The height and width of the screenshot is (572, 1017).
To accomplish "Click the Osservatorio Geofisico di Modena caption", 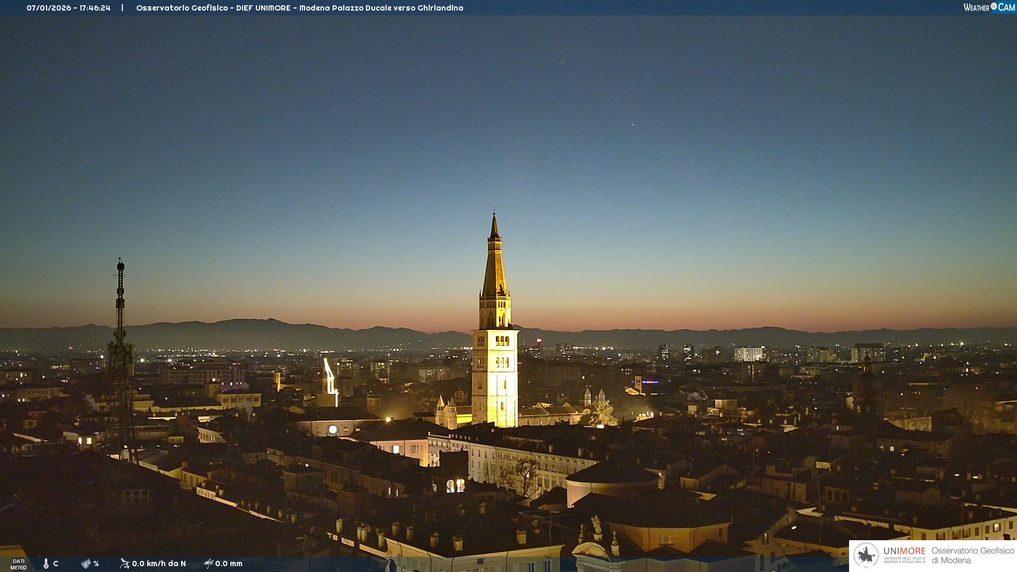I will click(x=973, y=556).
